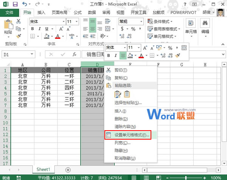Decrease font size in ribbon font group

68,29
